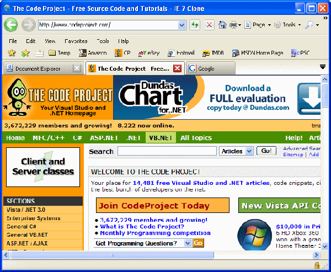Click the Print icon
The image size is (331, 272).
(233, 25)
